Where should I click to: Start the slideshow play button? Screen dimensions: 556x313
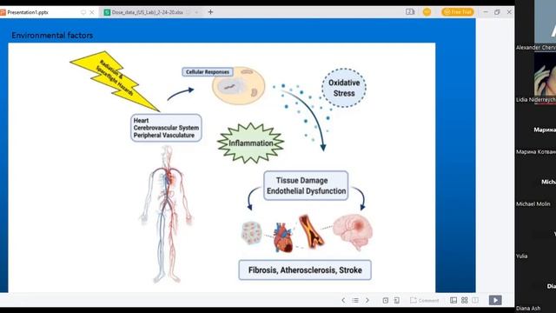coord(495,300)
